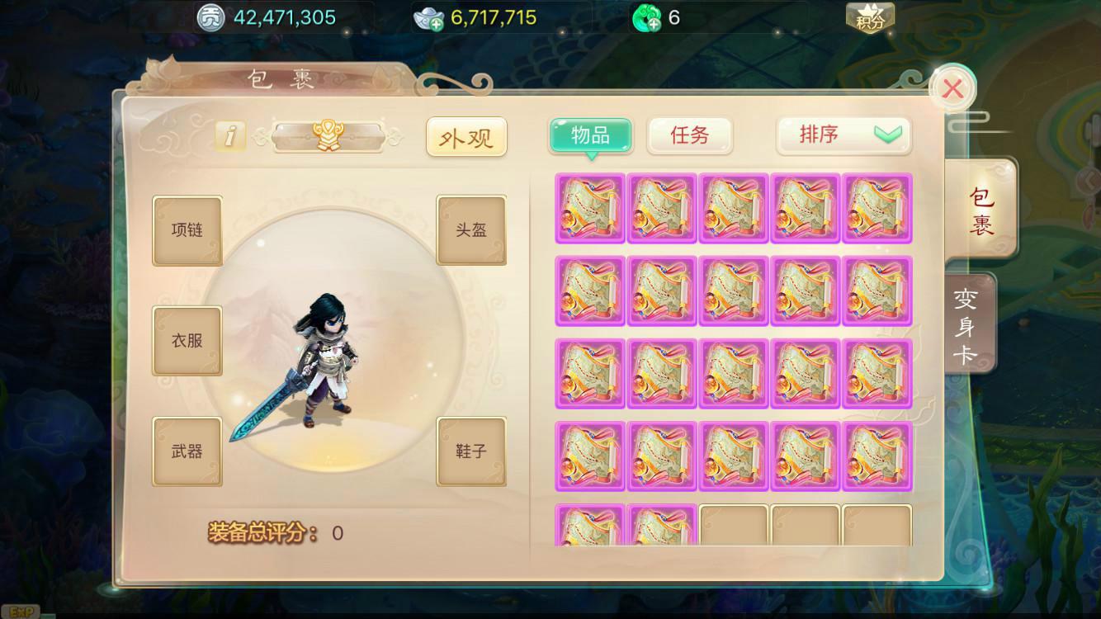
Task: Open the 积分 points badge
Action: 870,18
